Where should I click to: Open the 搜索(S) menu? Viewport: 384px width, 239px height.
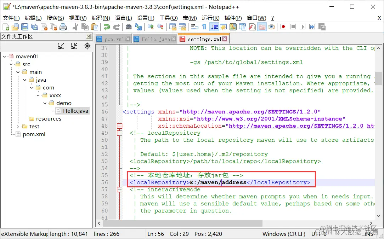pos(55,18)
